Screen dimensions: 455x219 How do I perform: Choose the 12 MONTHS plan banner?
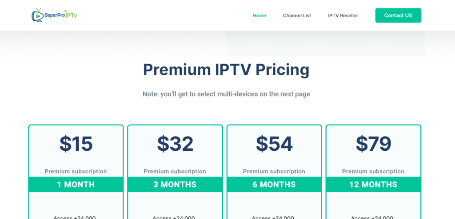(373, 184)
